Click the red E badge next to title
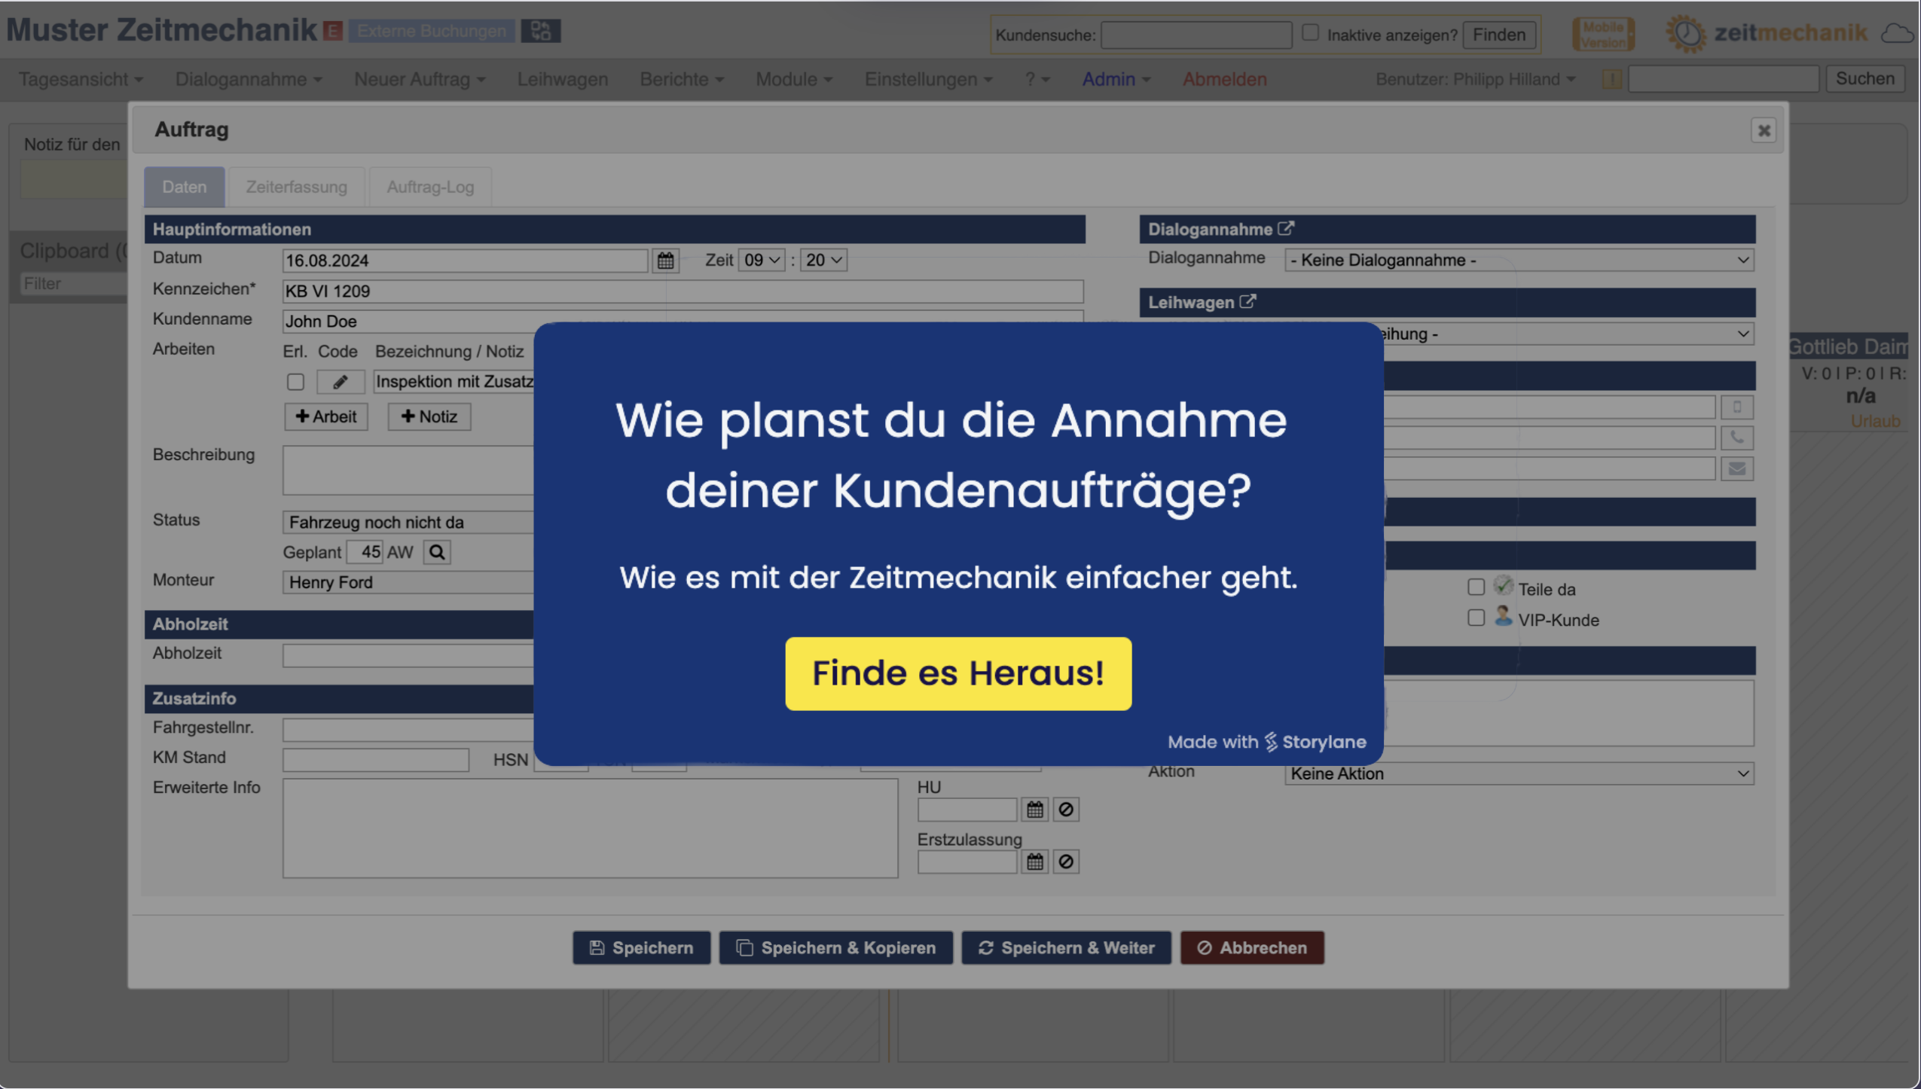 point(332,31)
